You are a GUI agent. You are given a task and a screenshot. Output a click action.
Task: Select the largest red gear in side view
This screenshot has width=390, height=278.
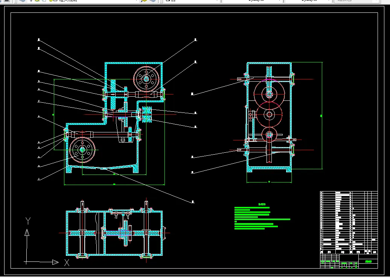click(x=269, y=94)
